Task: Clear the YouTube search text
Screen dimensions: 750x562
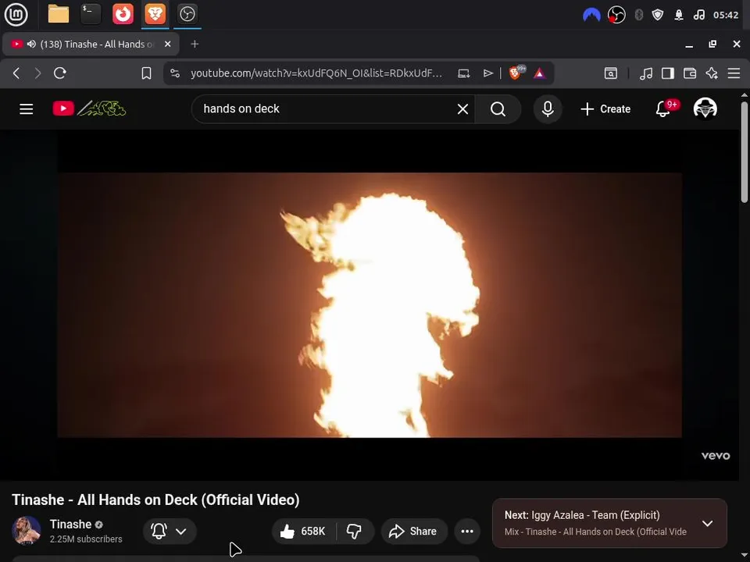Action: click(x=462, y=109)
